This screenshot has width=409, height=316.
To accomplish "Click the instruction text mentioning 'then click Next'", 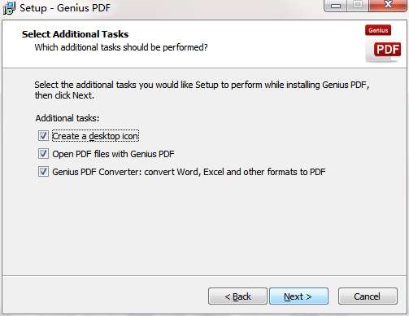I will point(202,90).
